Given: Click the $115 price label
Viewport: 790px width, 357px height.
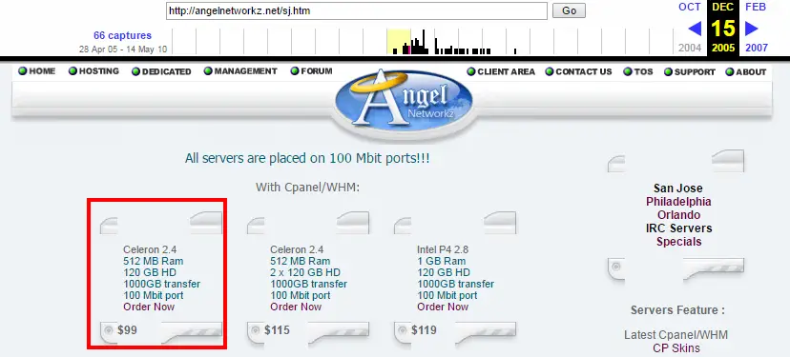Looking at the screenshot, I should tap(277, 330).
